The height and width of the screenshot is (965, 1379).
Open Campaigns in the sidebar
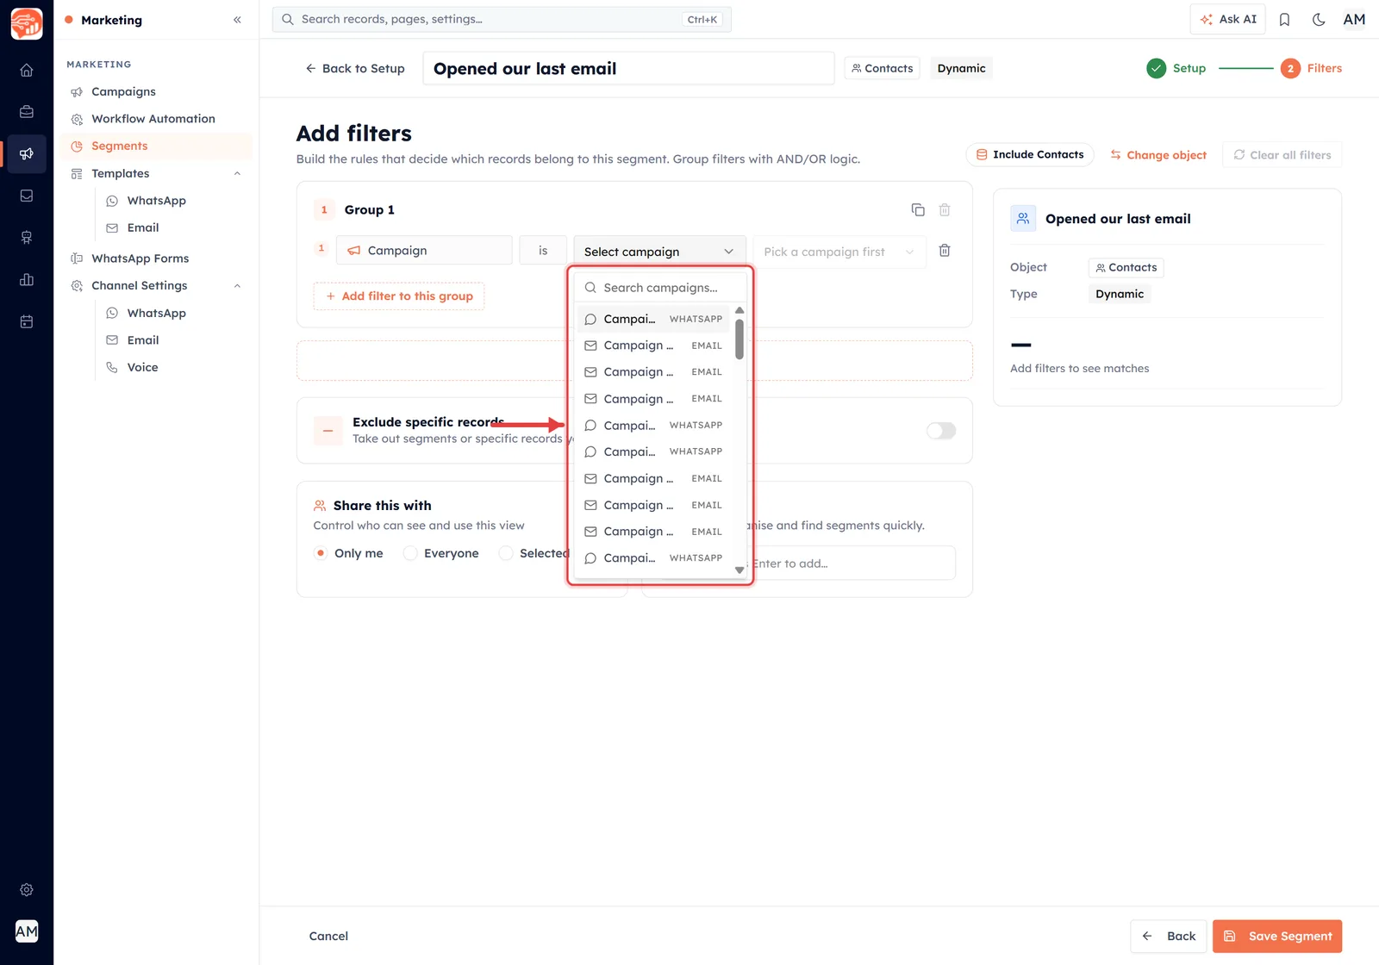pyautogui.click(x=123, y=91)
